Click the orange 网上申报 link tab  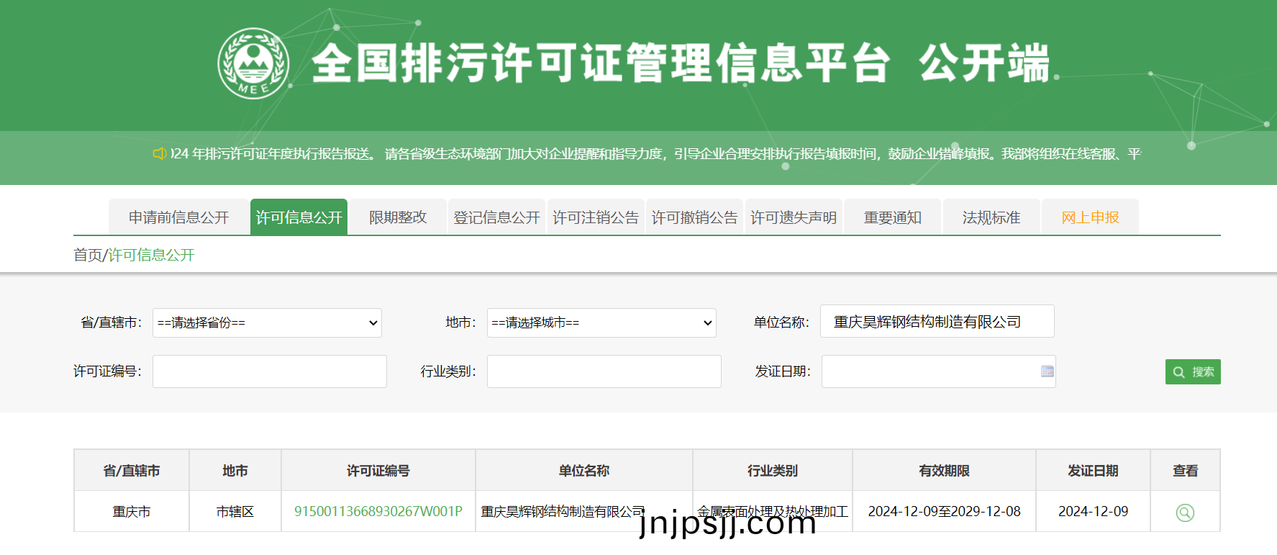tap(1090, 217)
